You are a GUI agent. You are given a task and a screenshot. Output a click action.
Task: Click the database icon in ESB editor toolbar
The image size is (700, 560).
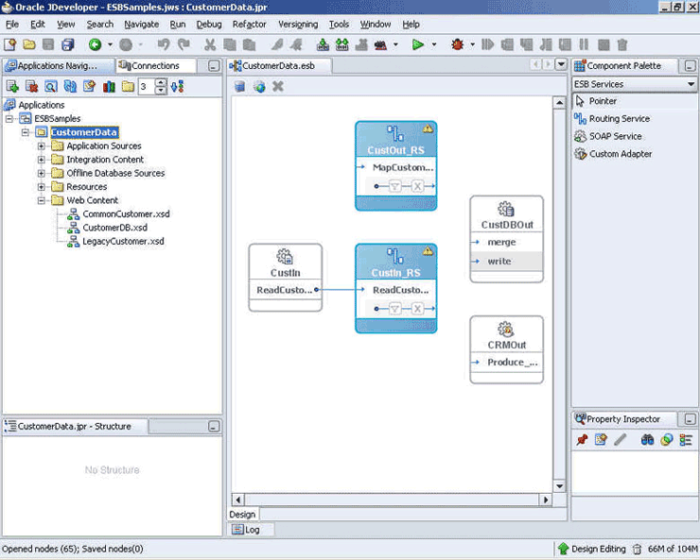click(239, 87)
